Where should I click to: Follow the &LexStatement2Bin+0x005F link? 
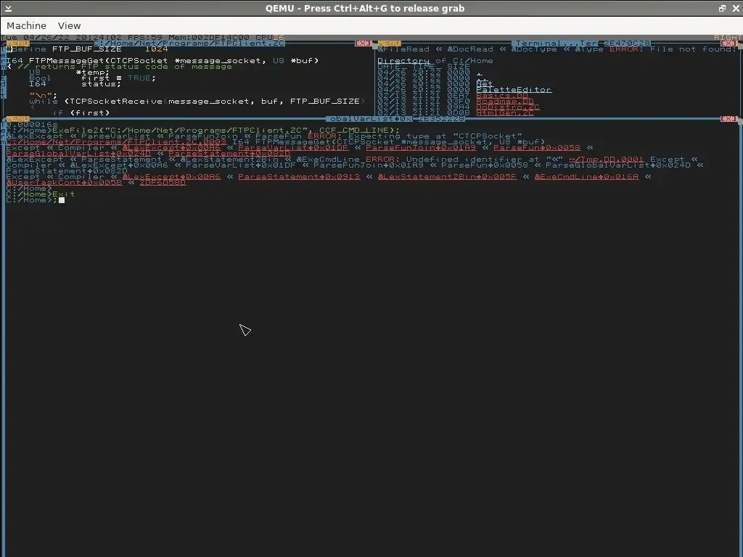coord(447,177)
